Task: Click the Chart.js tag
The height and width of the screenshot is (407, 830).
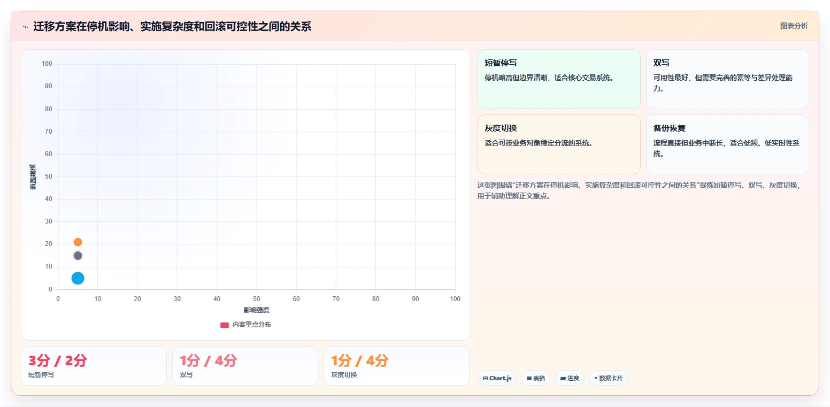Action: pos(497,378)
